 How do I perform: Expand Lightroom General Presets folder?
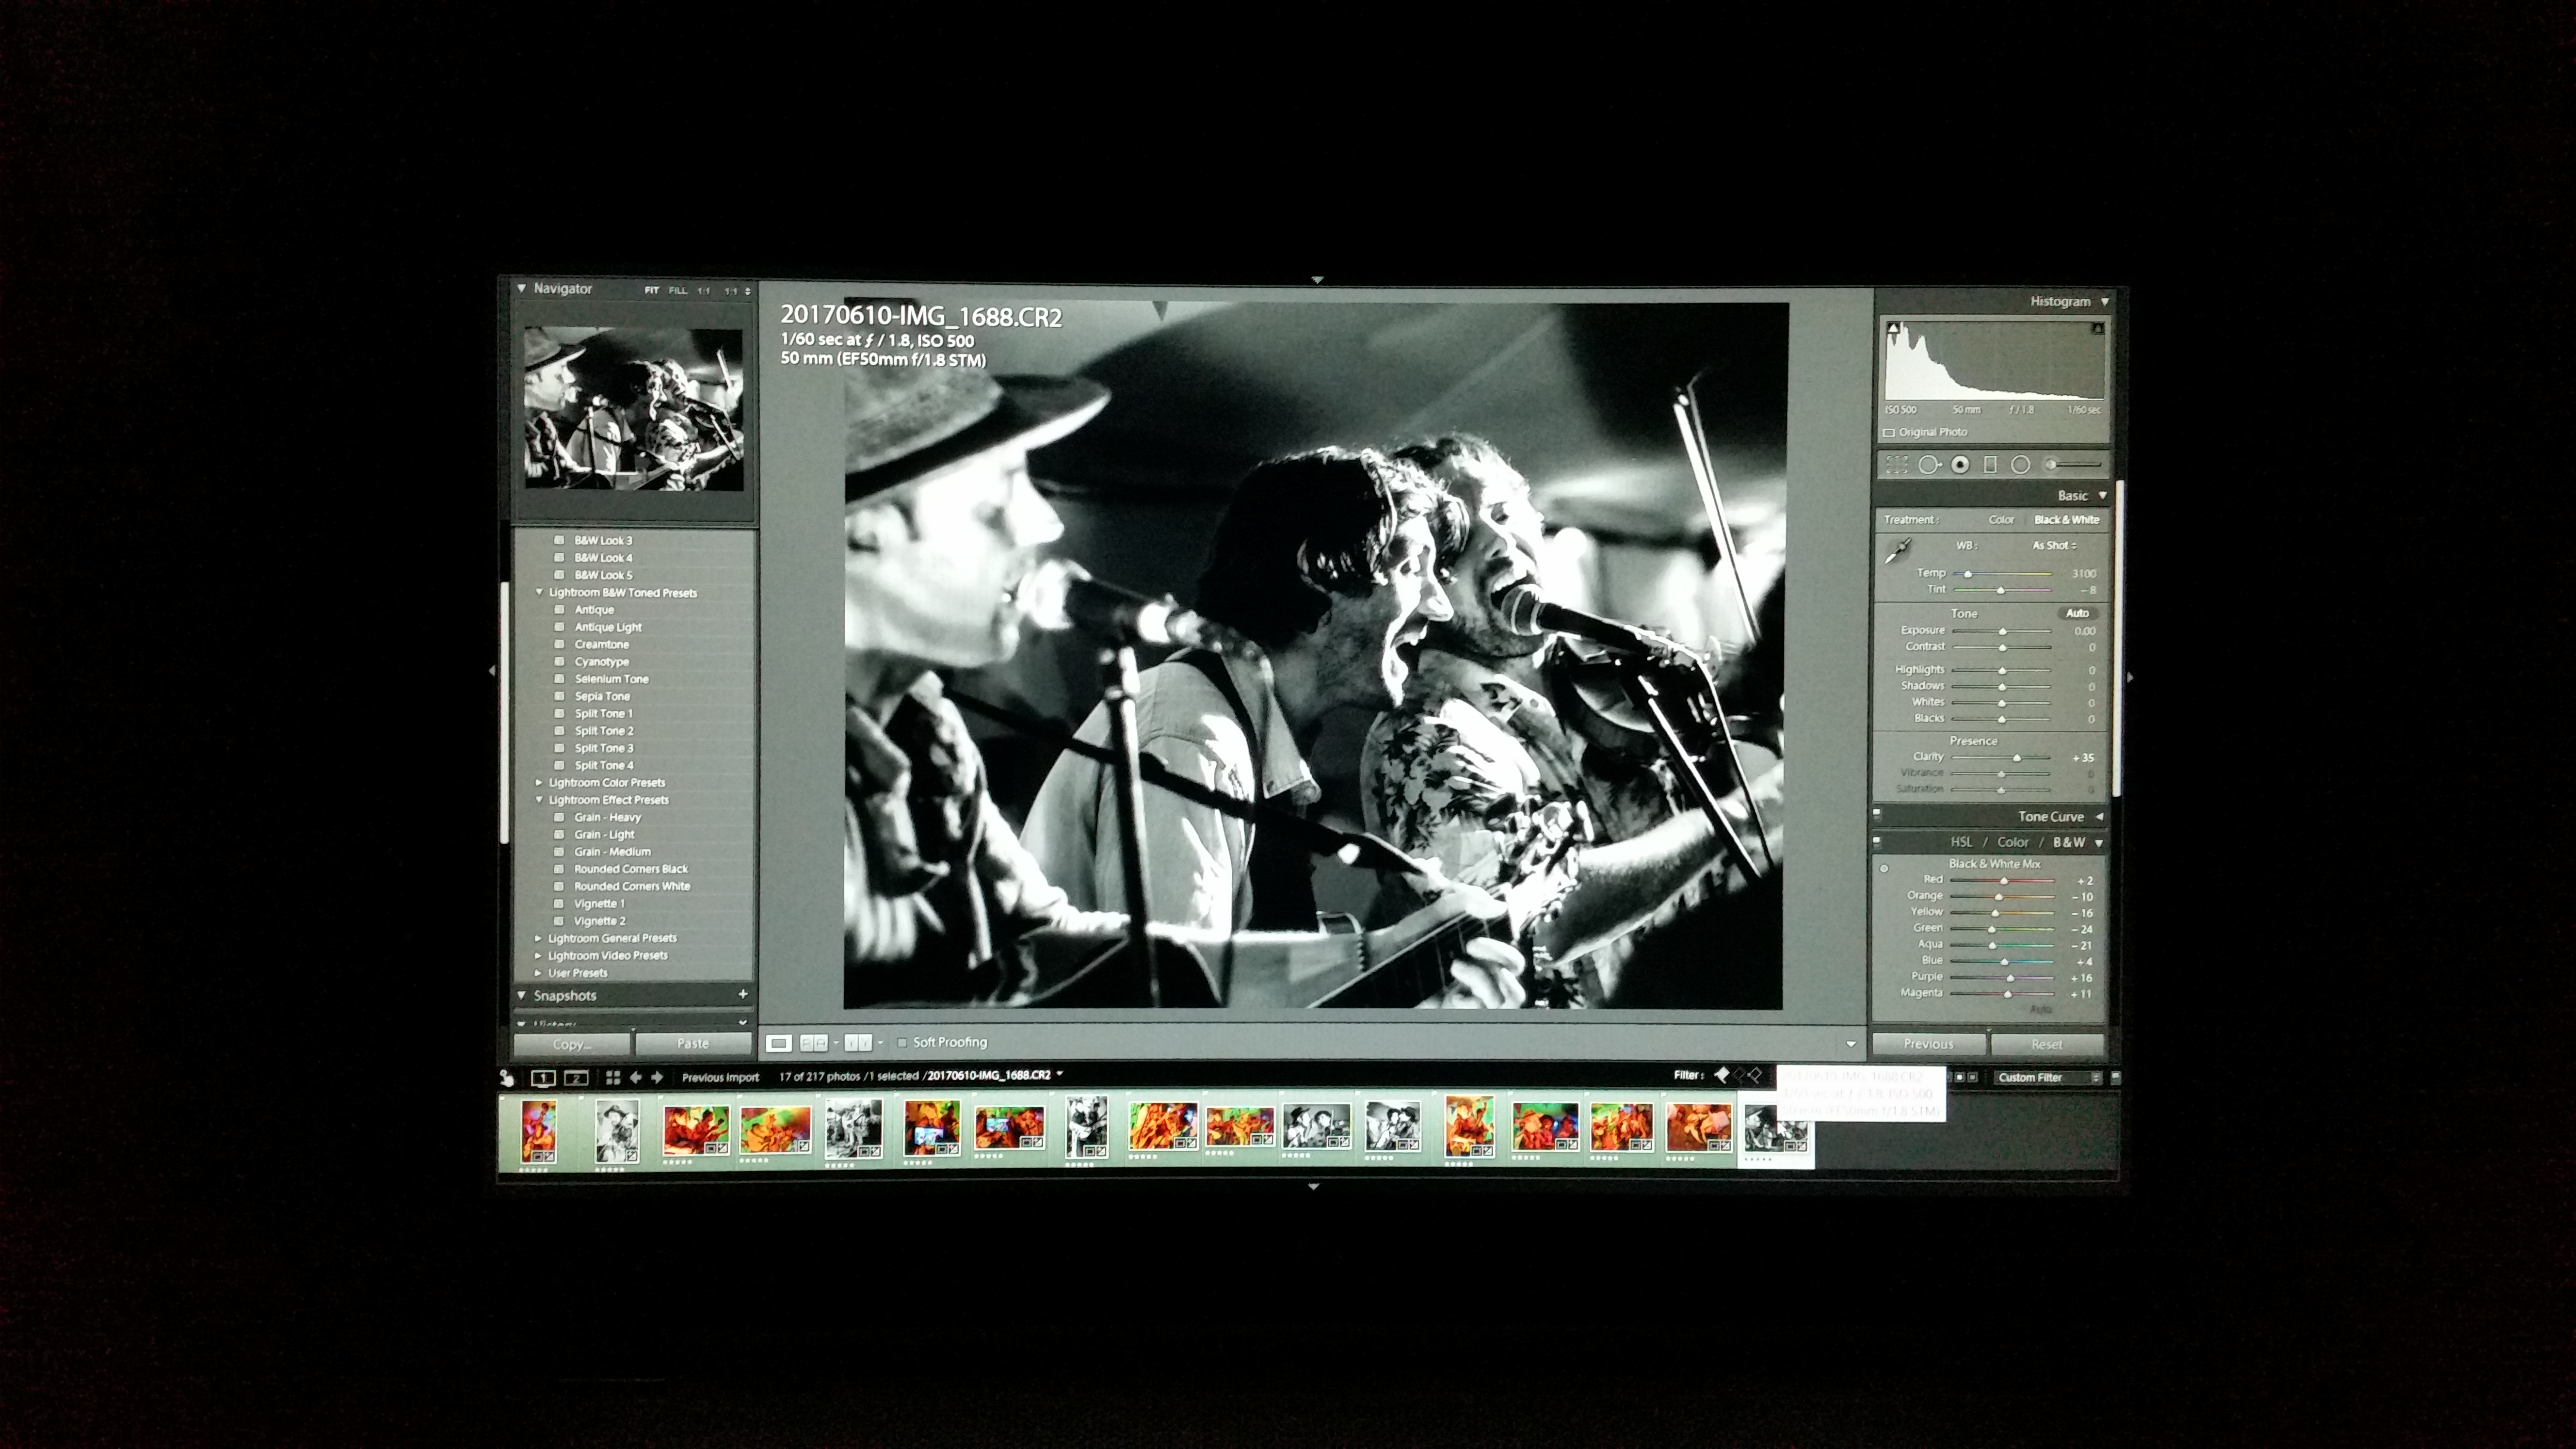[x=538, y=939]
